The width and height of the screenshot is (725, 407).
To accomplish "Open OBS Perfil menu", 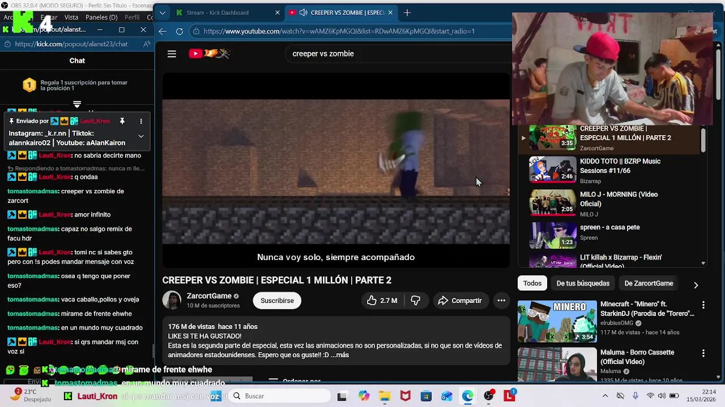I will tap(132, 18).
